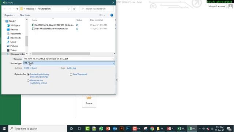This screenshot has width=234, height=132.
Task: Open the Help icon in Save As dialog
Action: [x=112, y=15]
